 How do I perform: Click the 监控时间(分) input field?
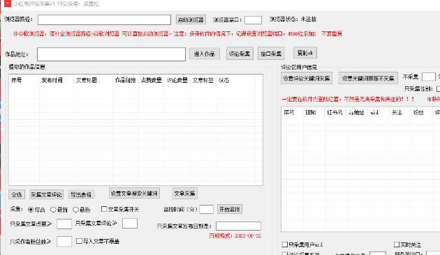pyautogui.click(x=206, y=210)
